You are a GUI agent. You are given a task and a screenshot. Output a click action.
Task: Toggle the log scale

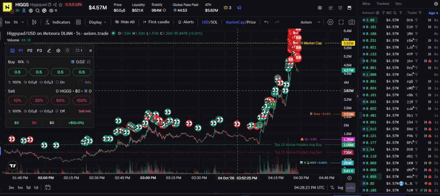[x=341, y=188]
